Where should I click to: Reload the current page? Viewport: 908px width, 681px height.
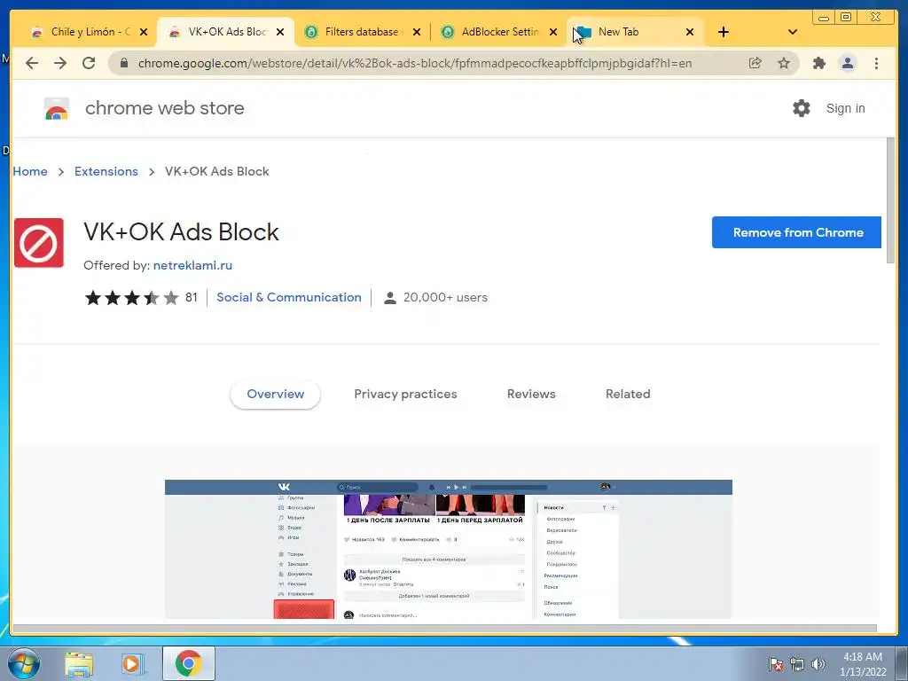tap(89, 63)
